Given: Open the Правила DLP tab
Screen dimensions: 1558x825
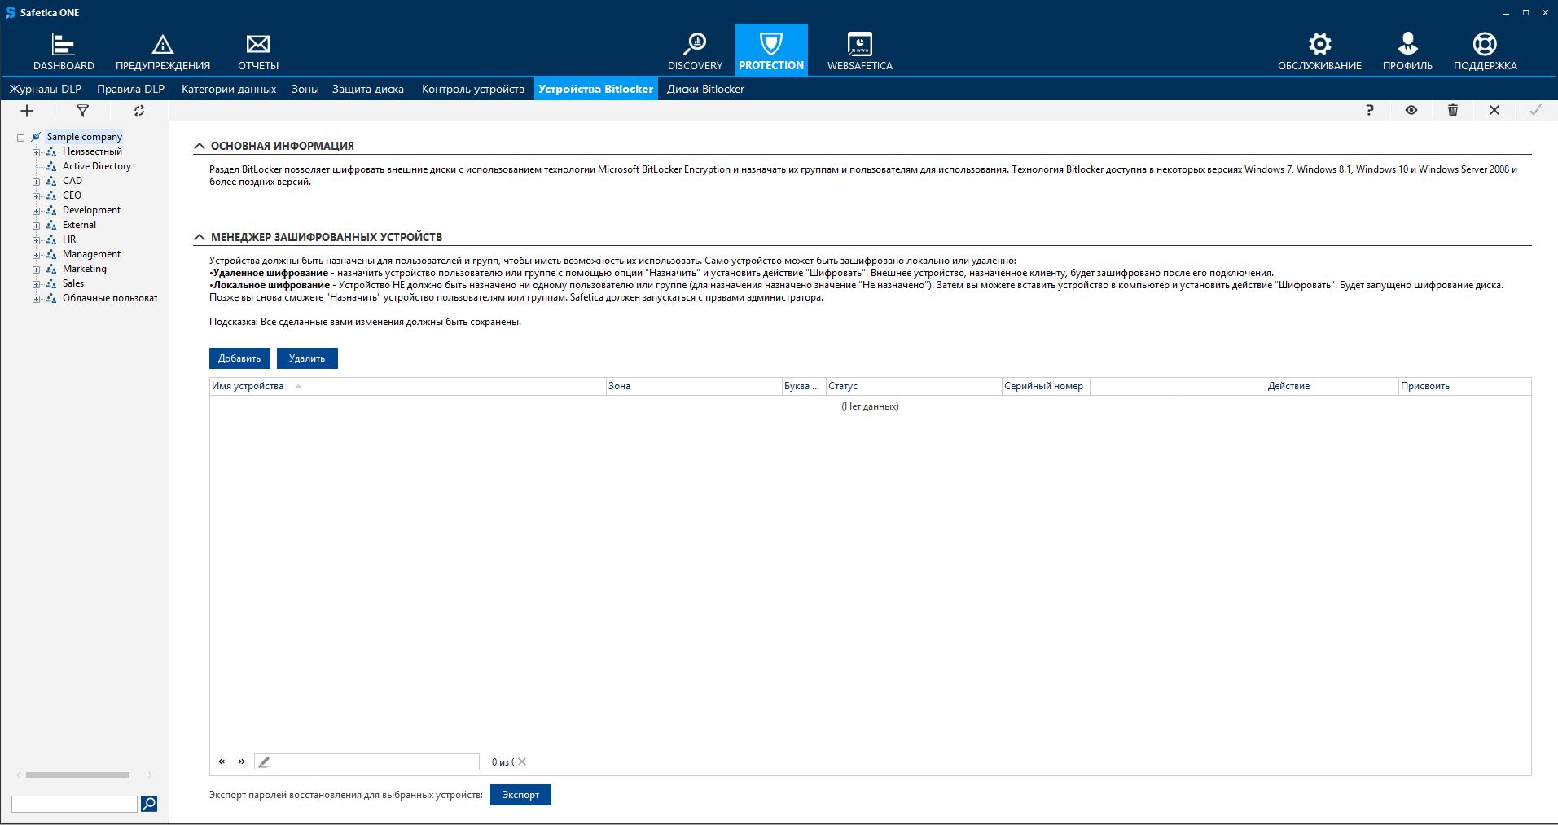Looking at the screenshot, I should click(x=130, y=89).
